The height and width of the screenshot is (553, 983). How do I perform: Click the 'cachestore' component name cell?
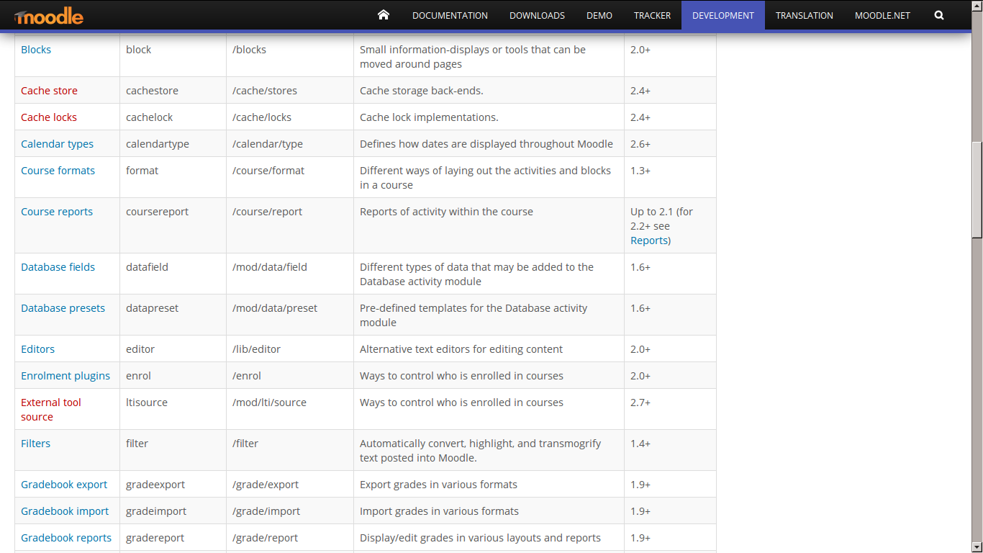pyautogui.click(x=173, y=91)
